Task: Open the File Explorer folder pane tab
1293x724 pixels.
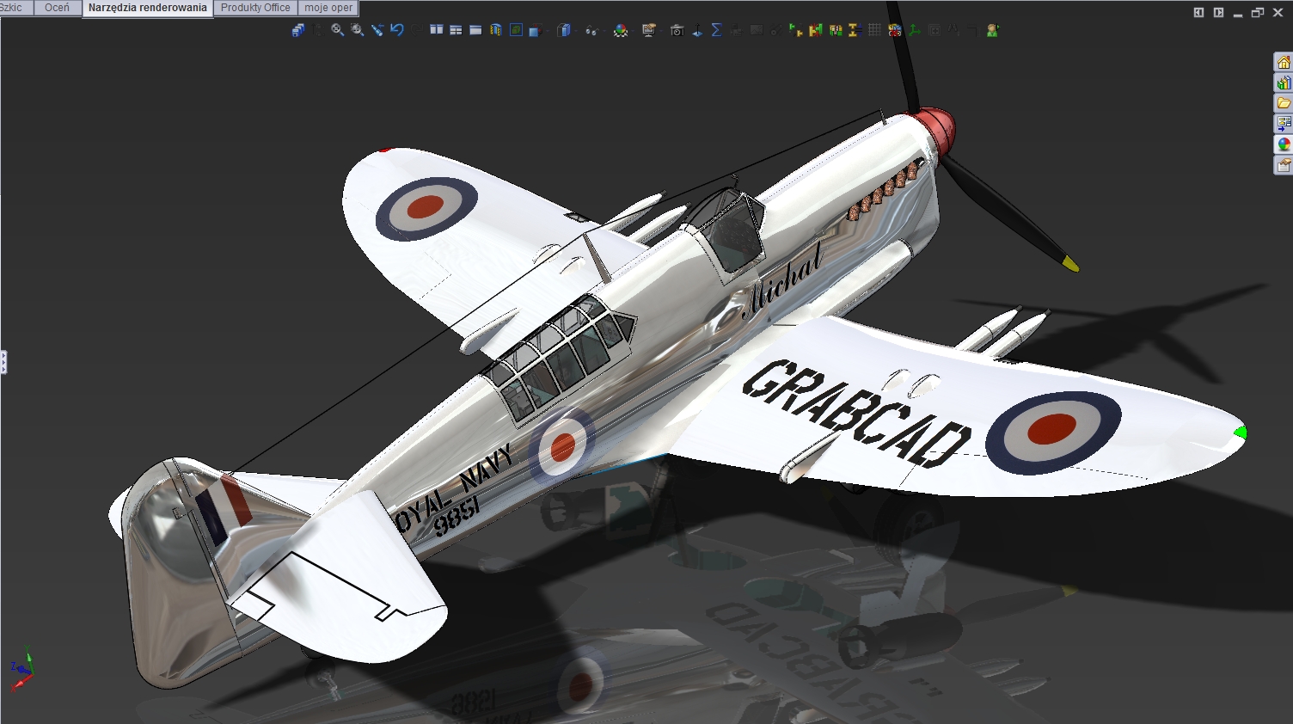Action: [1284, 103]
